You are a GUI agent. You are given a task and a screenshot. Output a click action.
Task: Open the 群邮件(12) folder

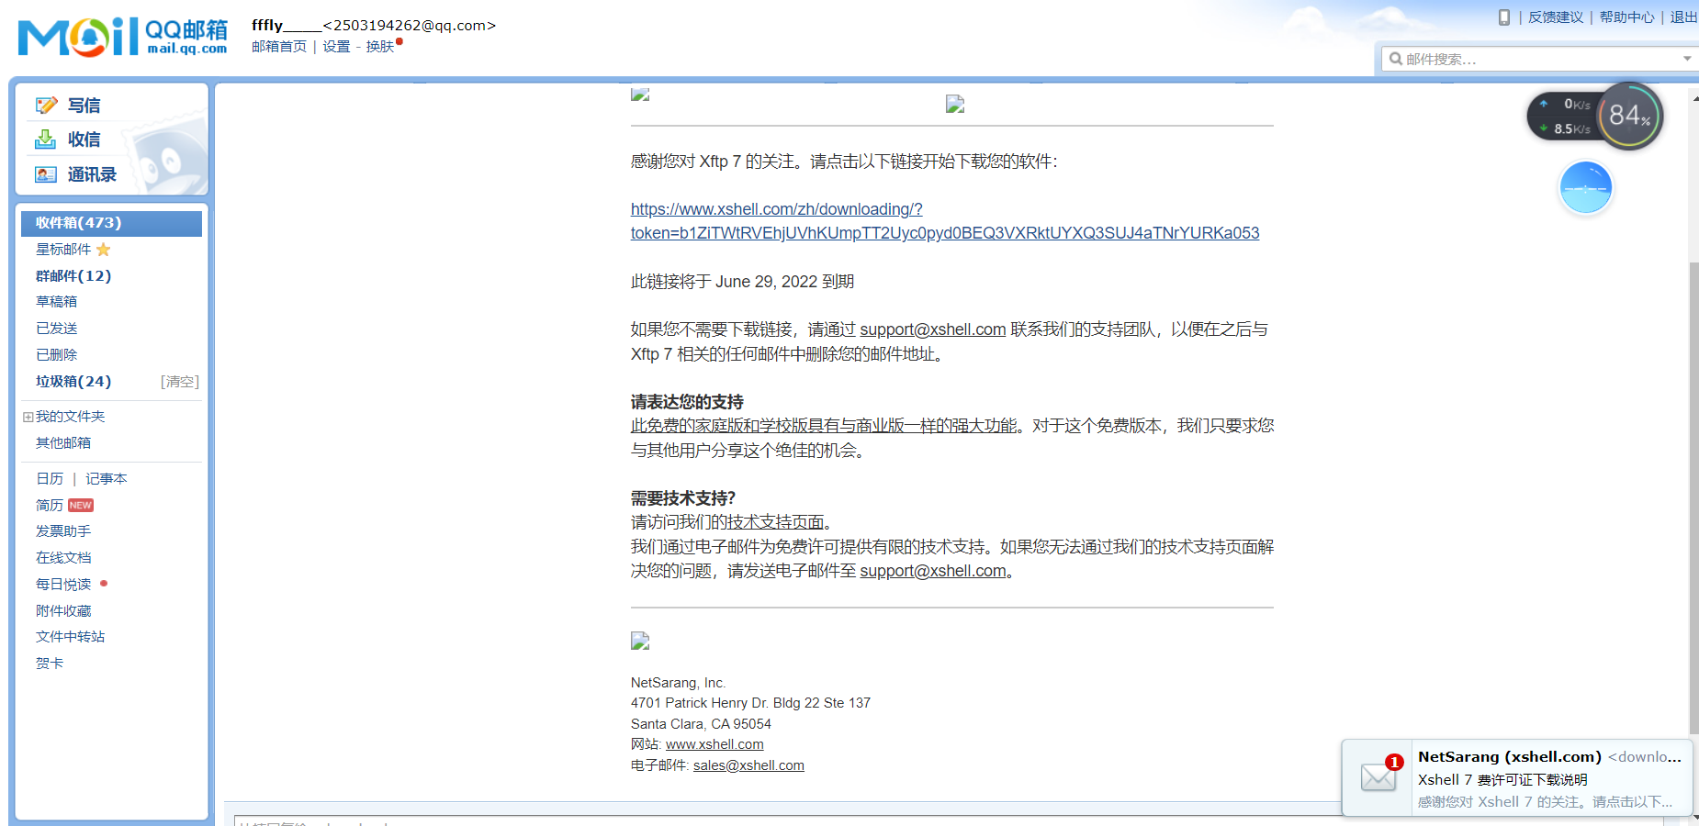coord(73,276)
